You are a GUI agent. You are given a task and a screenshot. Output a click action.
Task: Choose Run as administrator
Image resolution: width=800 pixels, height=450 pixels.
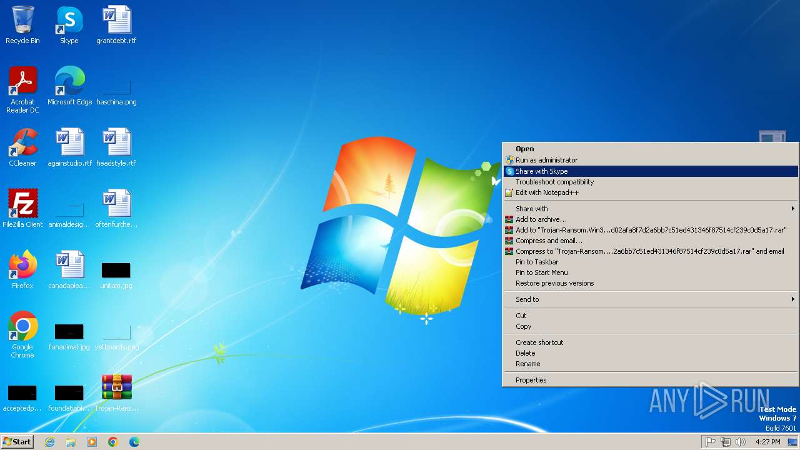click(651, 160)
